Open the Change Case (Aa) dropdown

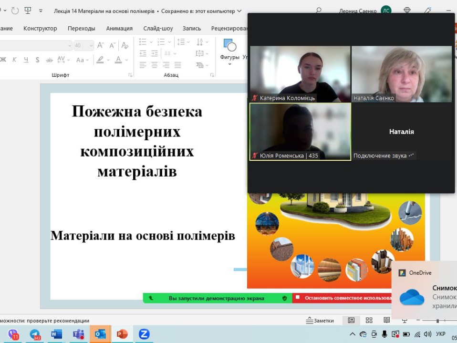tap(82, 60)
